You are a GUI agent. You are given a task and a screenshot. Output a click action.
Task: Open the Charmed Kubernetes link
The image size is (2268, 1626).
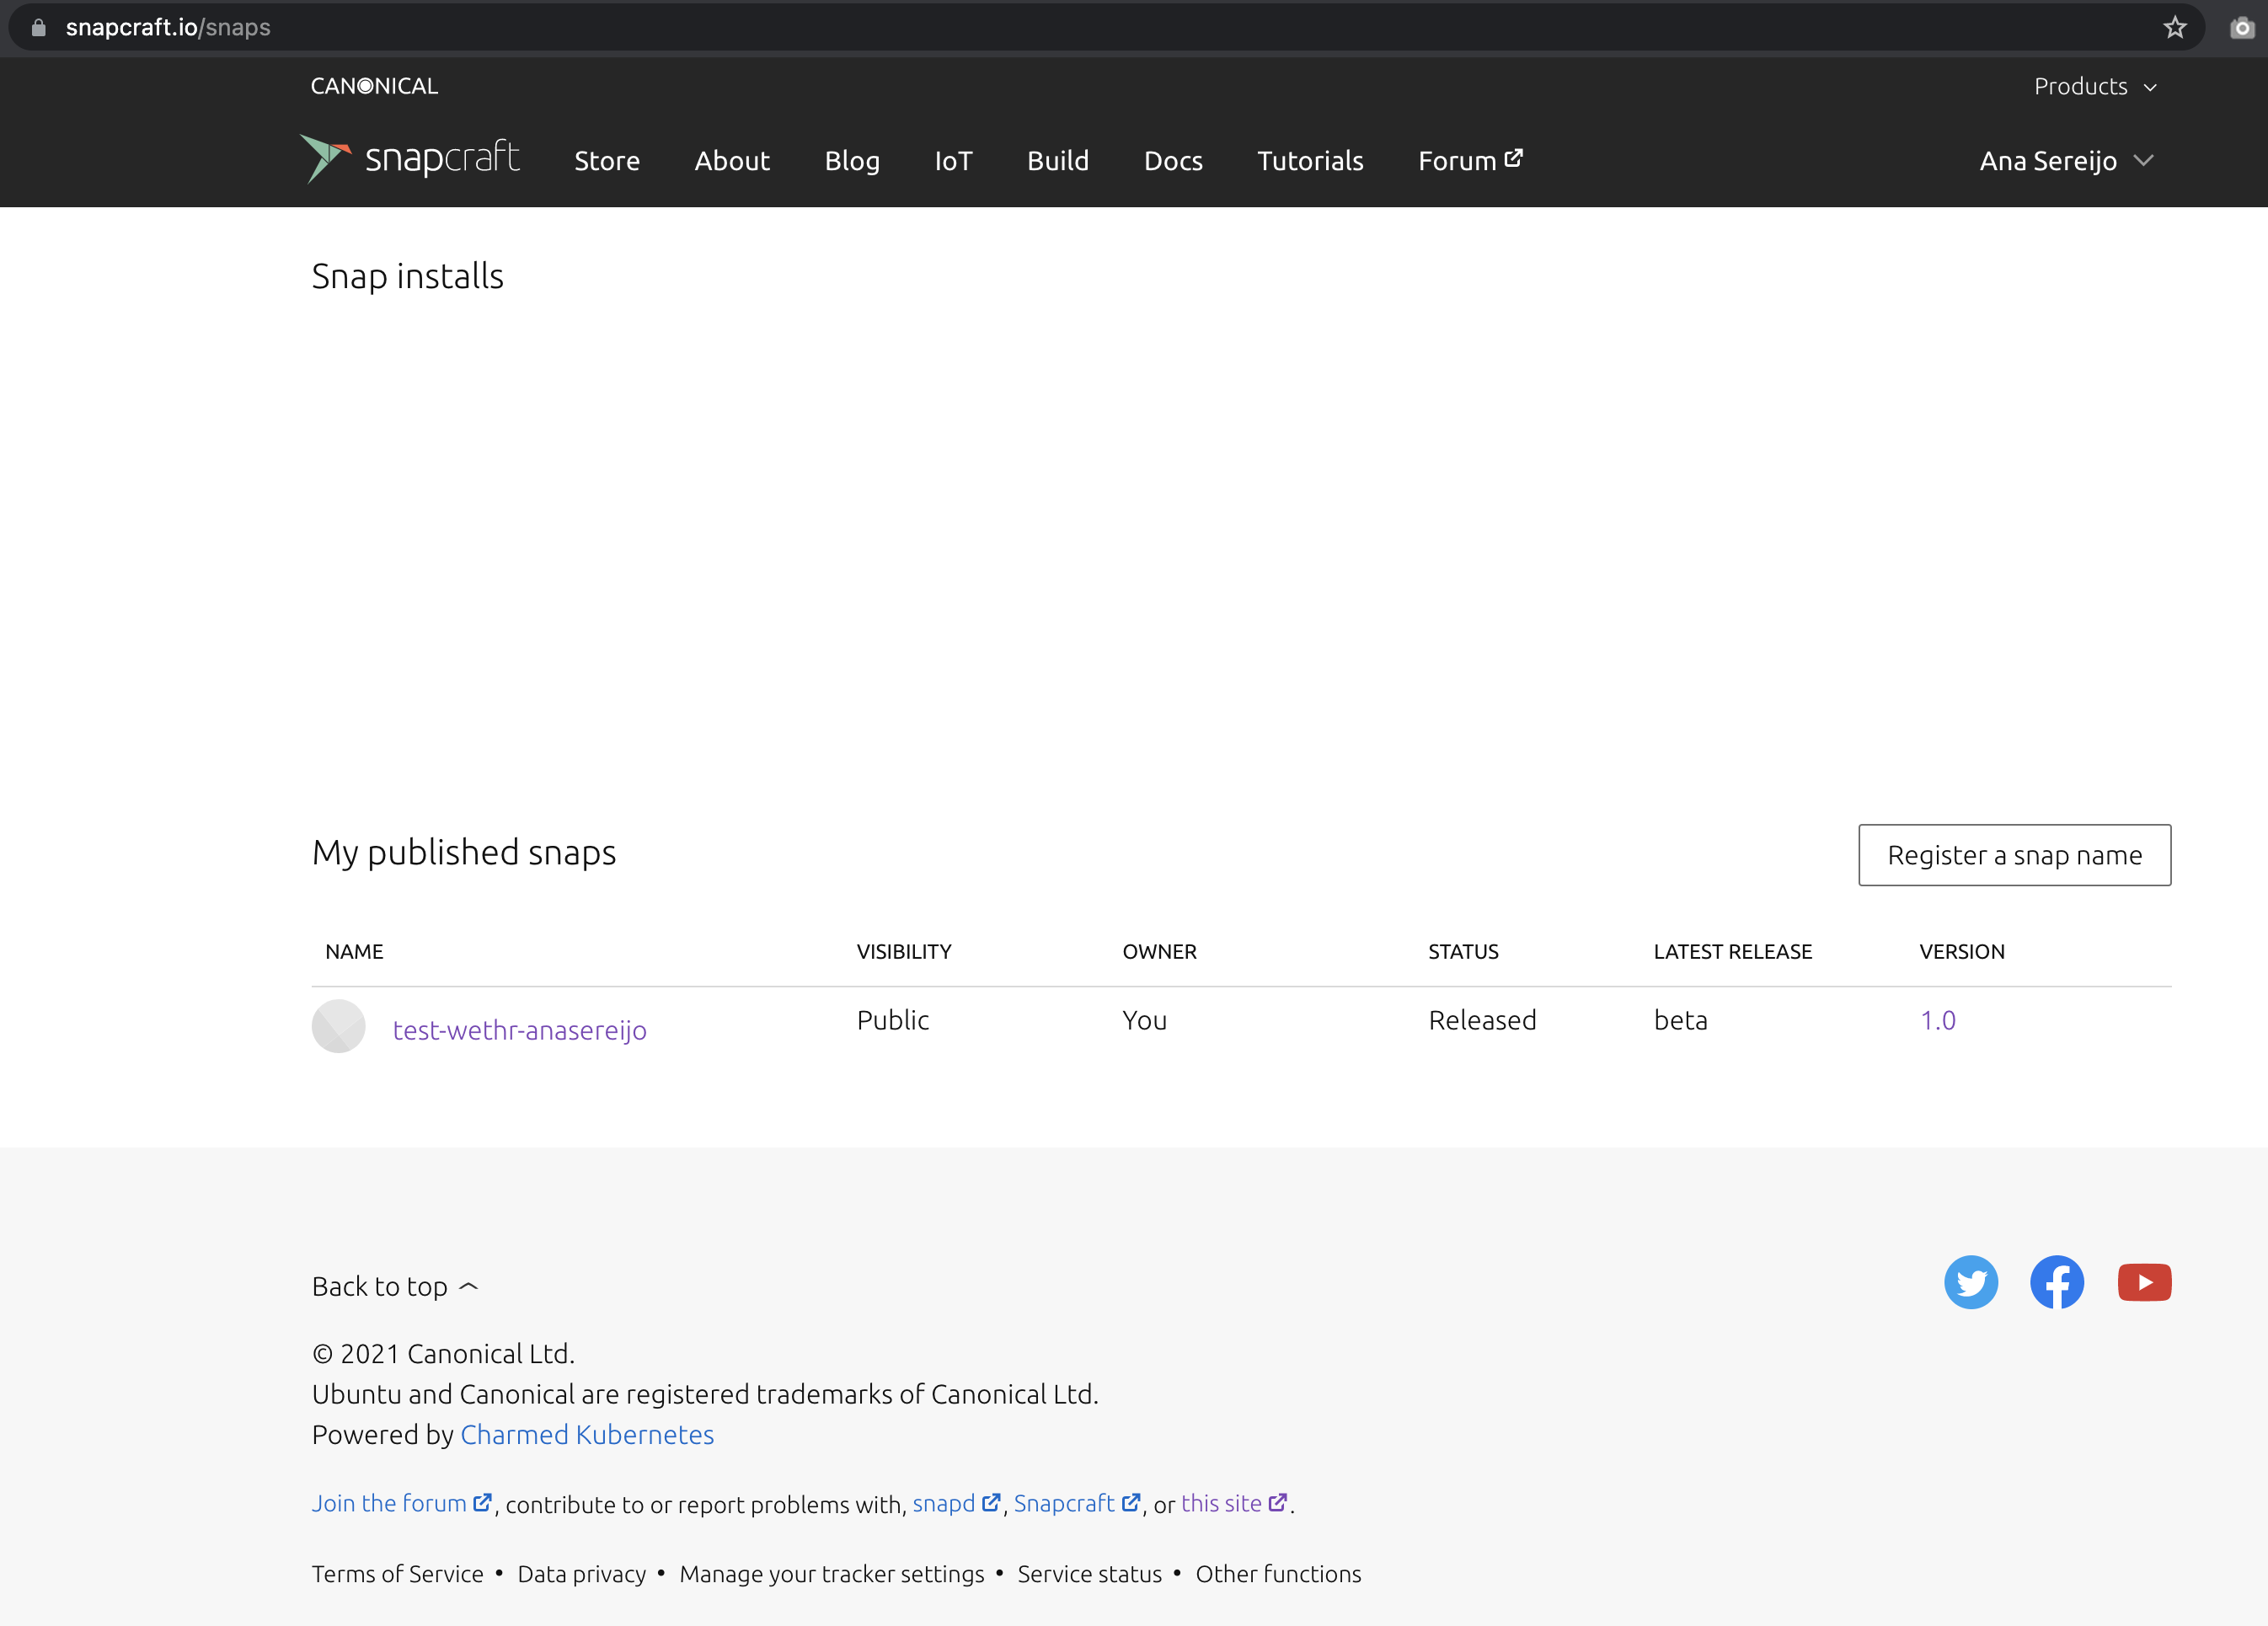(x=587, y=1434)
